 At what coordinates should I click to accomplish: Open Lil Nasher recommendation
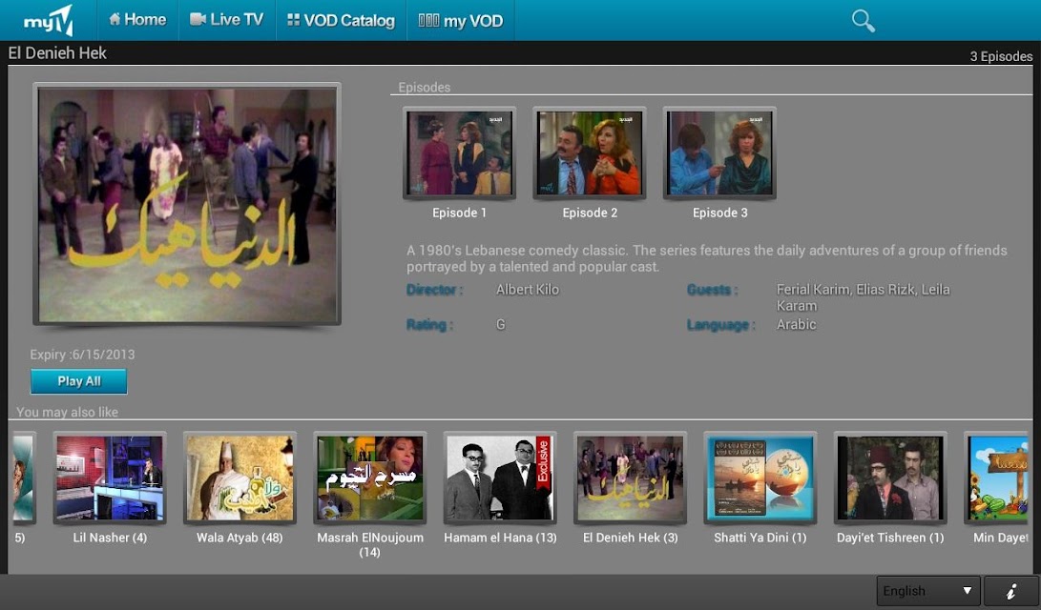coord(110,478)
